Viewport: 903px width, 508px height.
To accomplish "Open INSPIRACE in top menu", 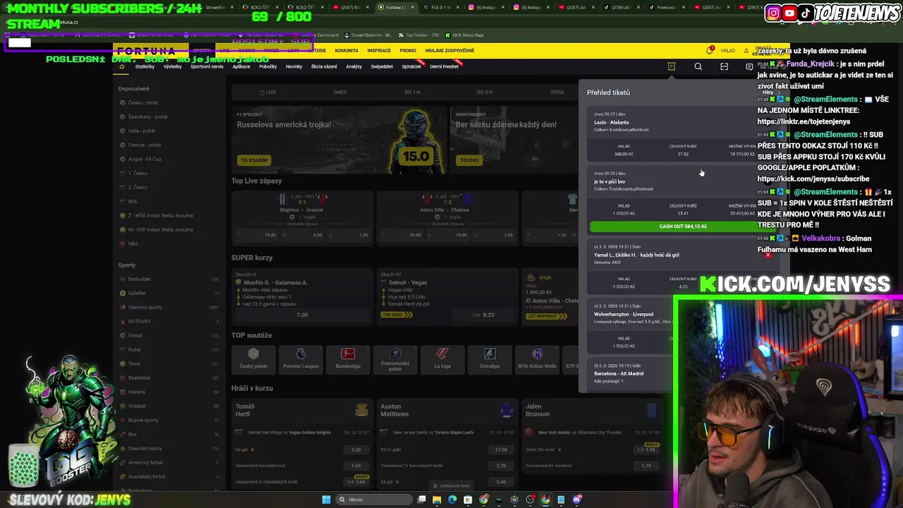I will pyautogui.click(x=379, y=51).
